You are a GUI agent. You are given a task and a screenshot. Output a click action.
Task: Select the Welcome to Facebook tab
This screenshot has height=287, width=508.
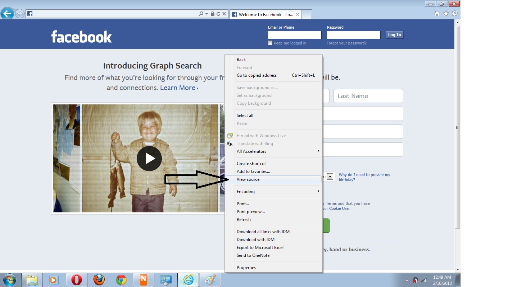[266, 15]
